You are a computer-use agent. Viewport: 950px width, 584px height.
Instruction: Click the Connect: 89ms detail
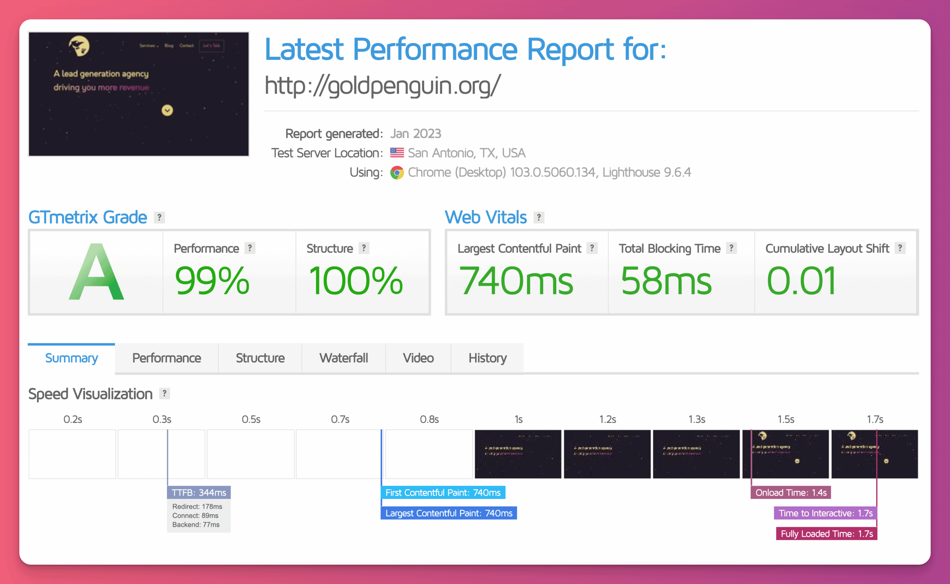[195, 516]
